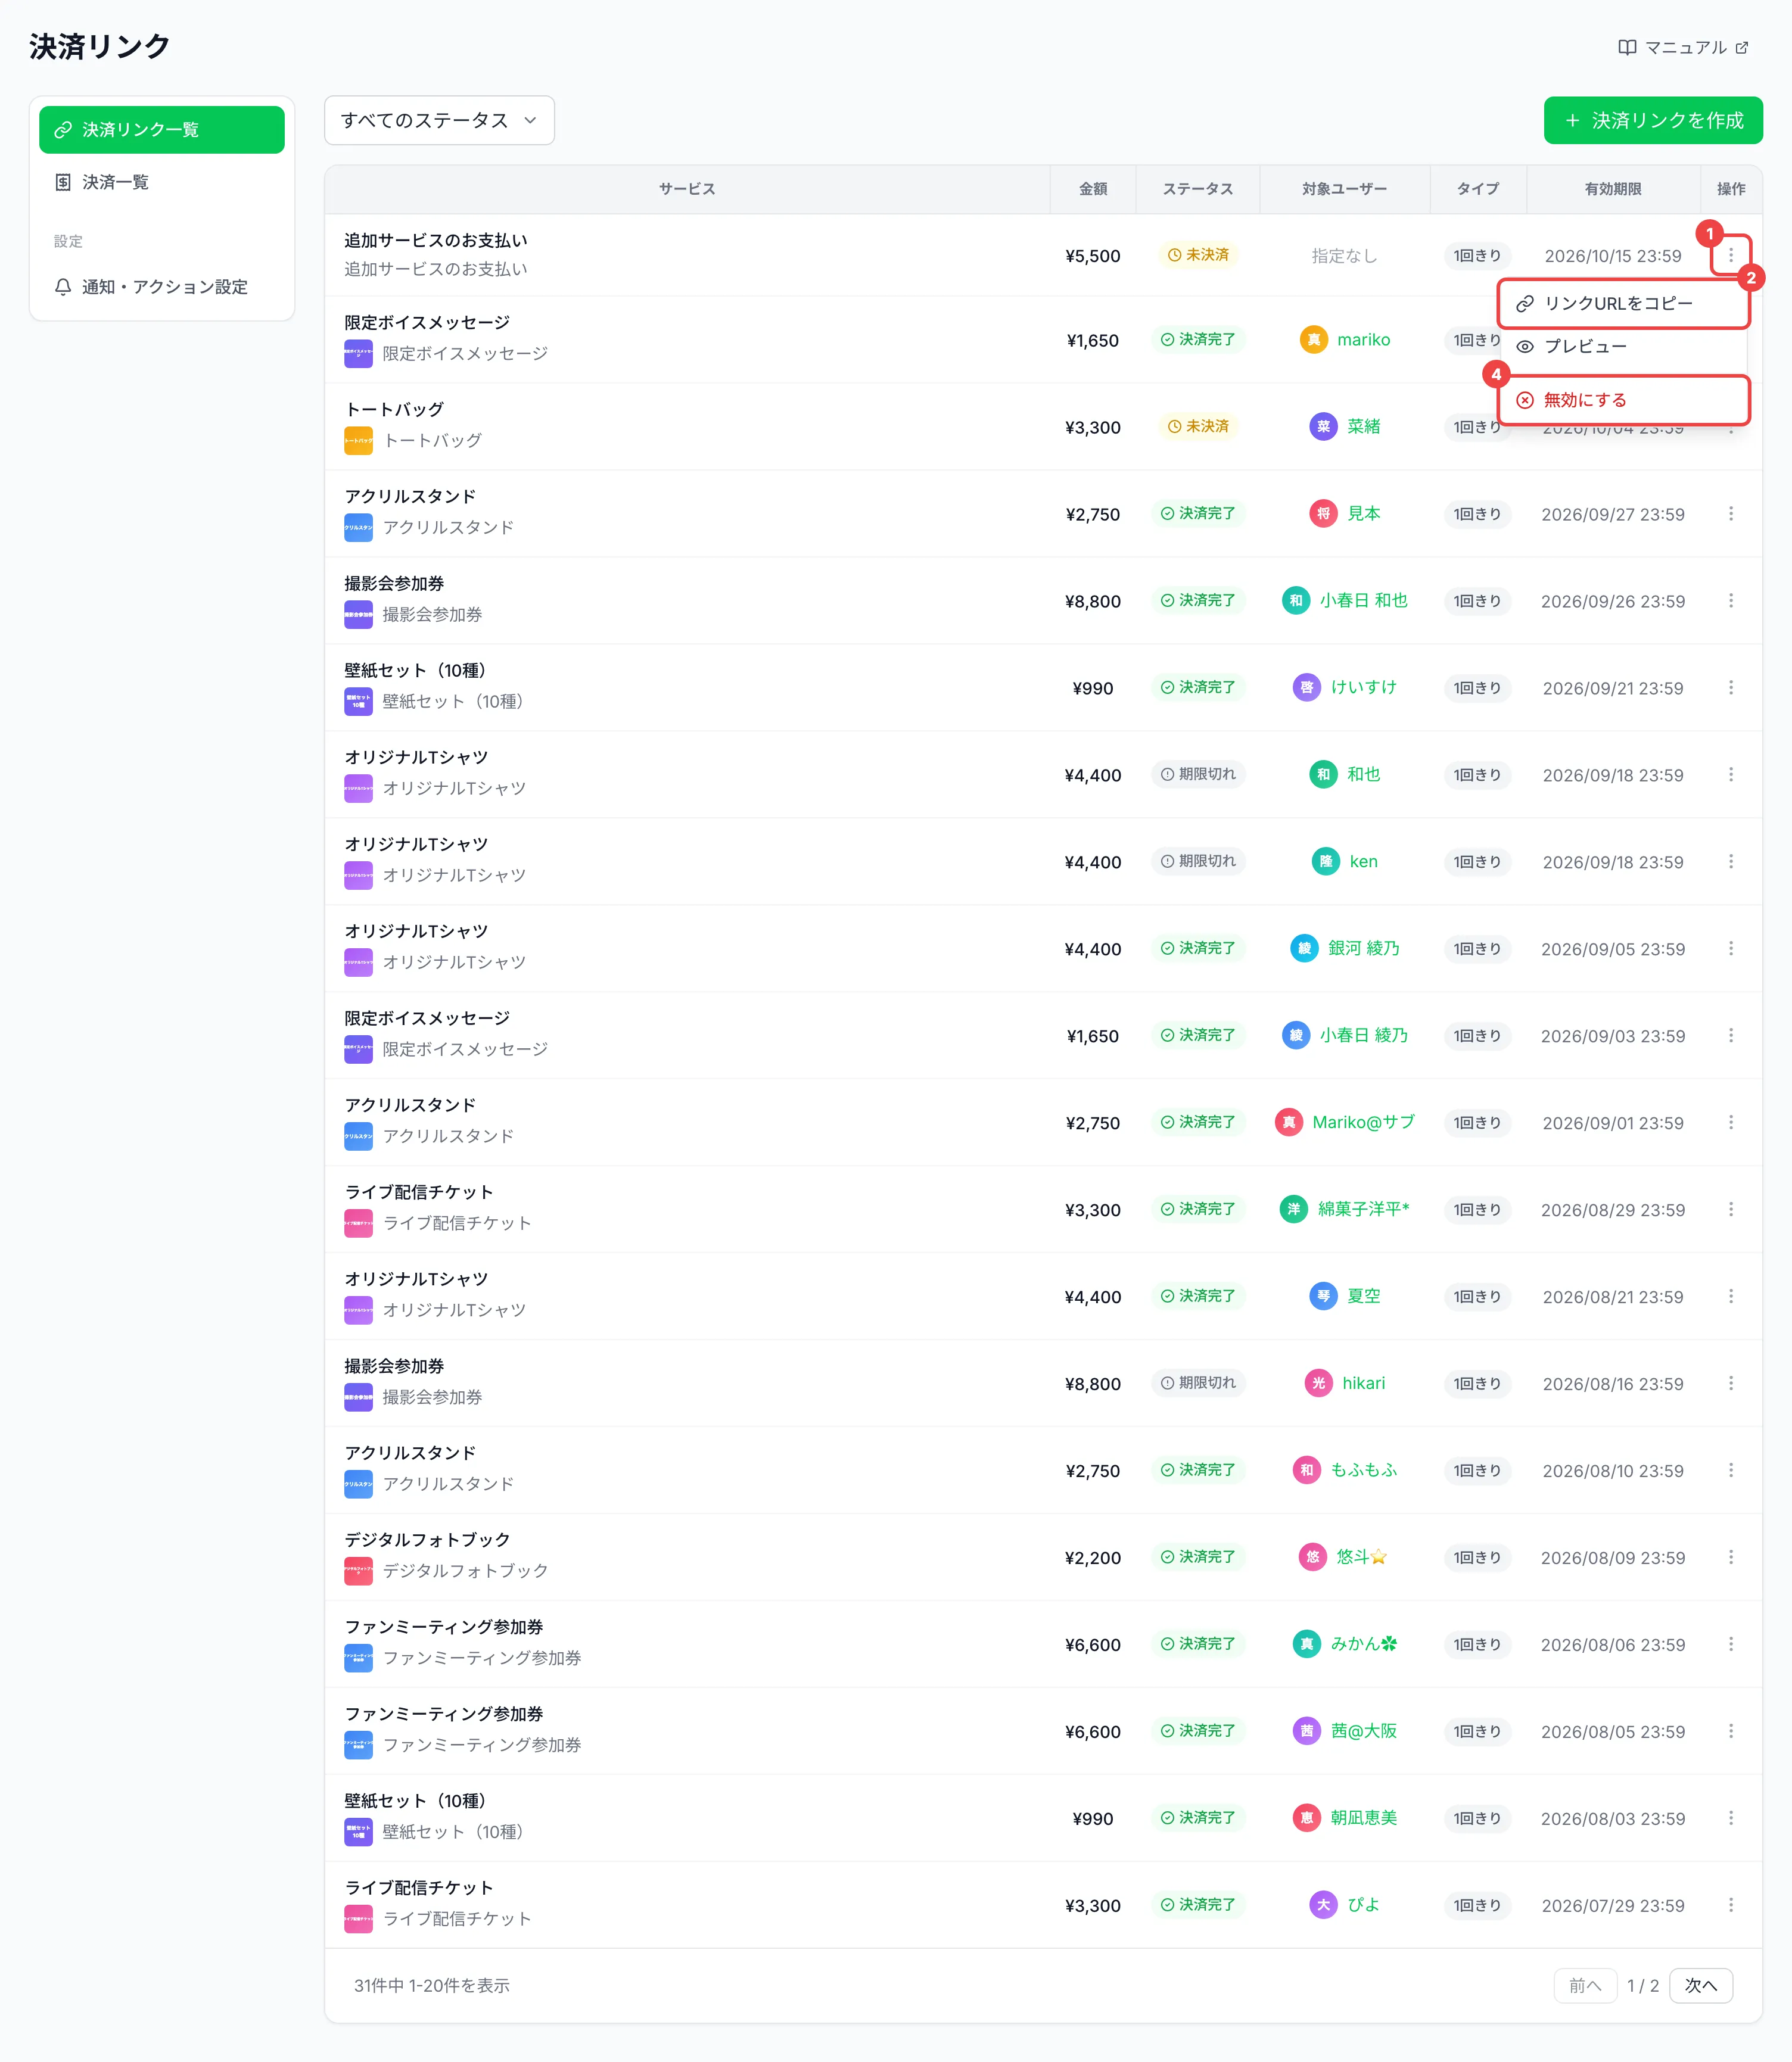Open 決済一覧 in the sidebar

162,182
